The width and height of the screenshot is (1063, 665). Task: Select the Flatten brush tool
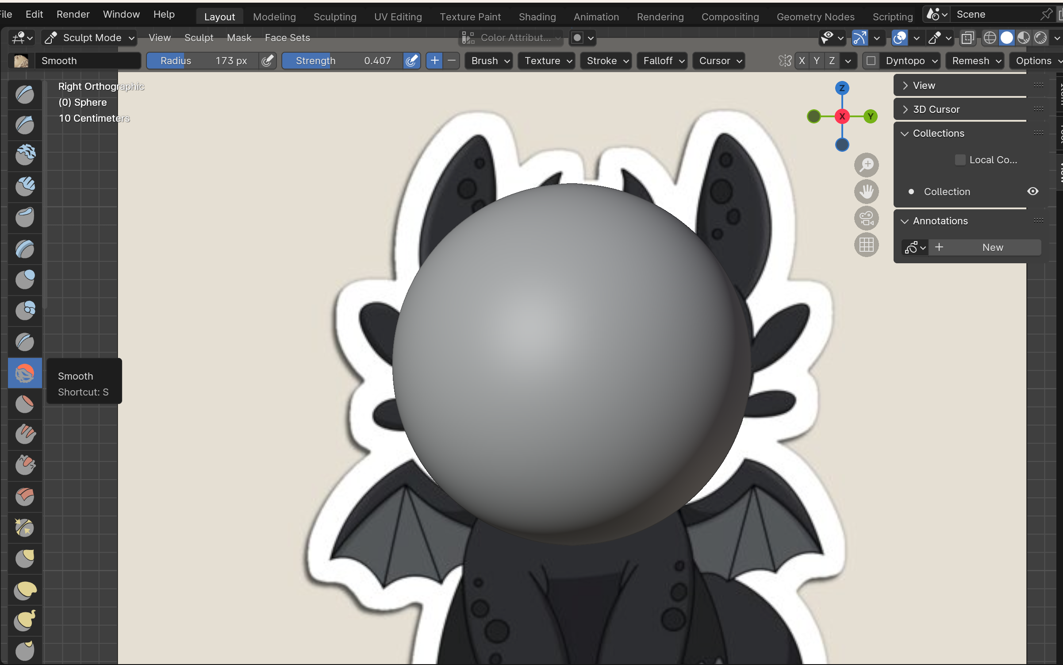pos(25,404)
